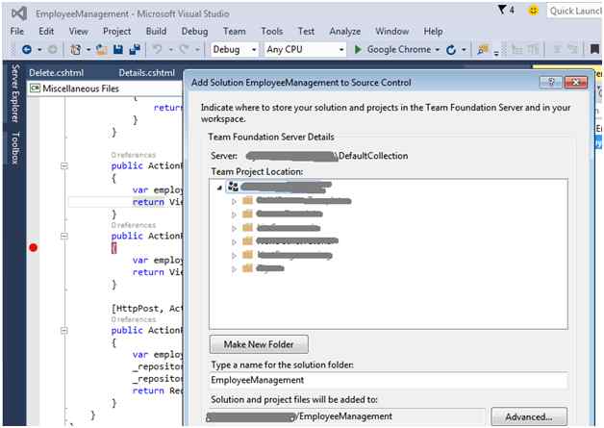Click the "DefaultCollection" server text
Screen dimensions: 604x428
click(373, 156)
